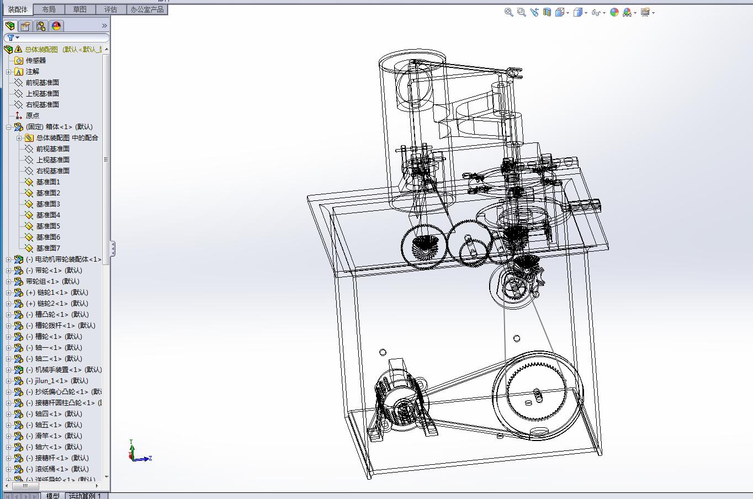The width and height of the screenshot is (753, 499).
Task: Select the top-level 右视基准面 plane
Action: click(x=43, y=104)
